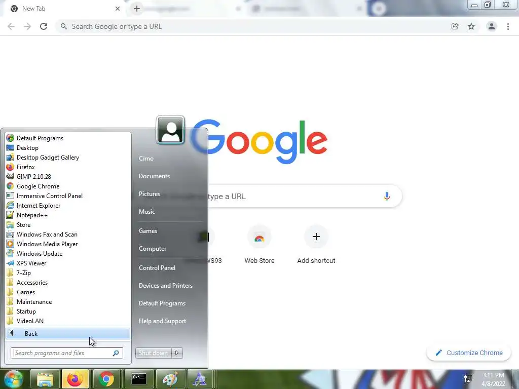Add shortcut on new tab page

coord(316,245)
